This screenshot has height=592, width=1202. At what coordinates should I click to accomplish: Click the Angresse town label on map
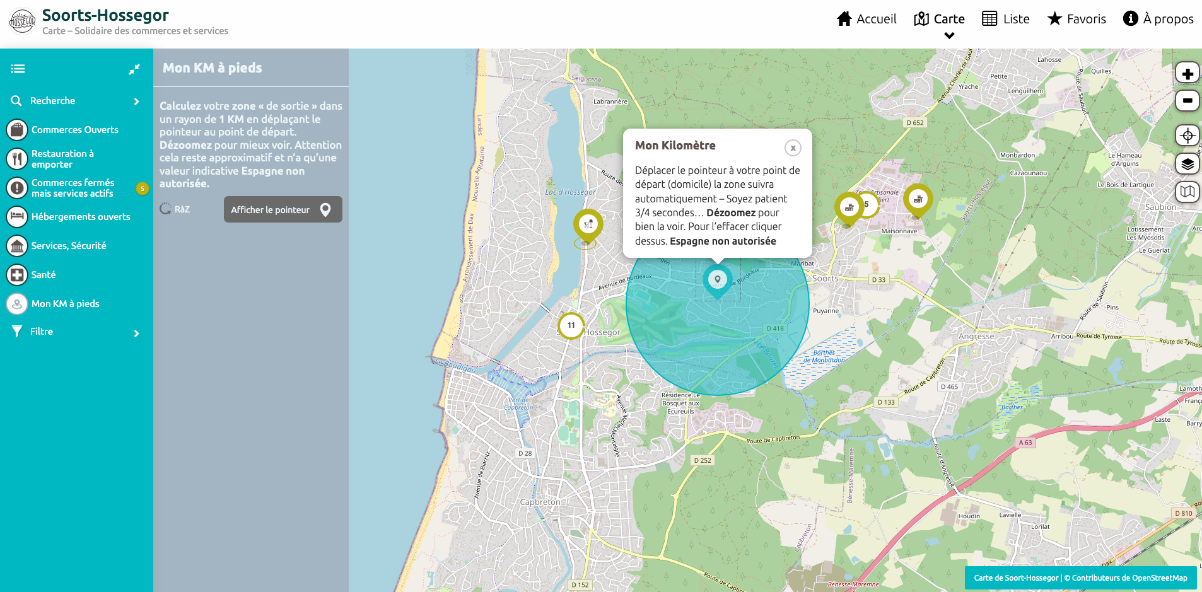tap(976, 337)
